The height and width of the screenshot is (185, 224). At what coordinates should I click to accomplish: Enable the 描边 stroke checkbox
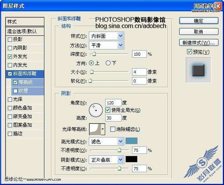point(10,134)
